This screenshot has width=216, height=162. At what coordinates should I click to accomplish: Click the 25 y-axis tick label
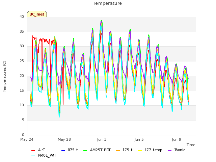tap(22, 61)
